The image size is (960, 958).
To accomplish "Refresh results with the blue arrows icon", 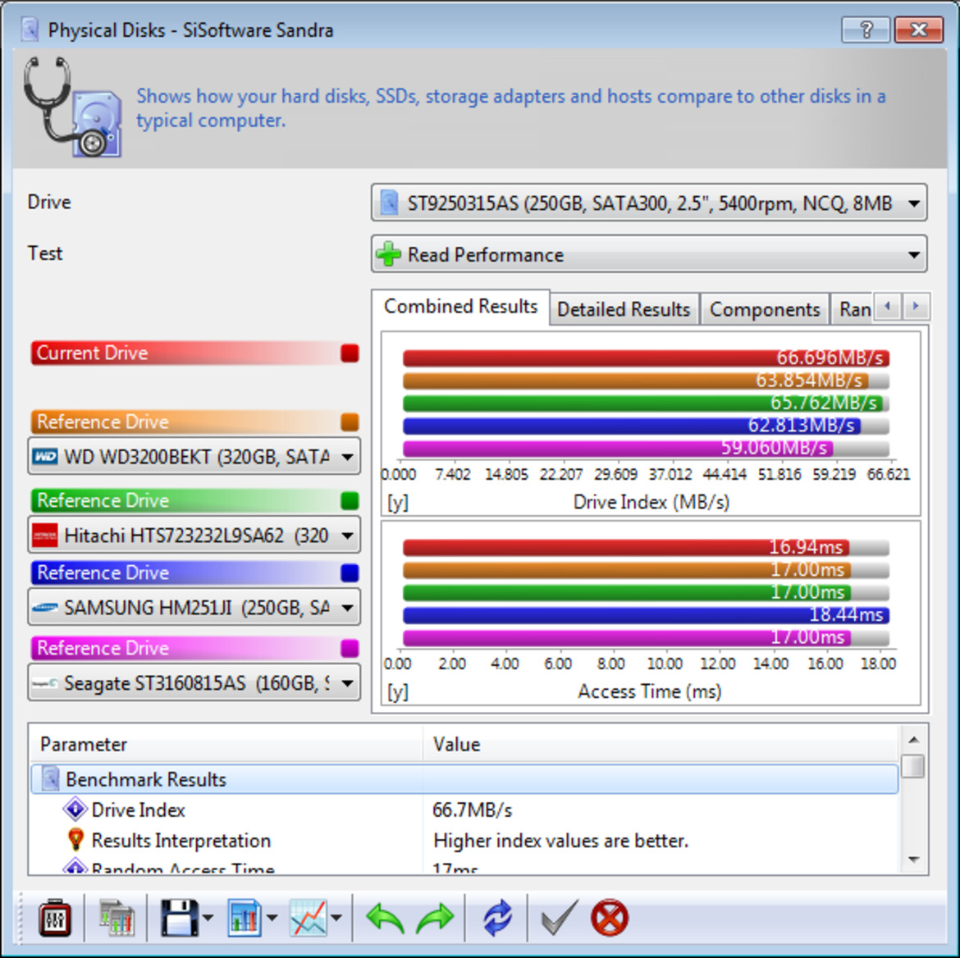I will 497,918.
